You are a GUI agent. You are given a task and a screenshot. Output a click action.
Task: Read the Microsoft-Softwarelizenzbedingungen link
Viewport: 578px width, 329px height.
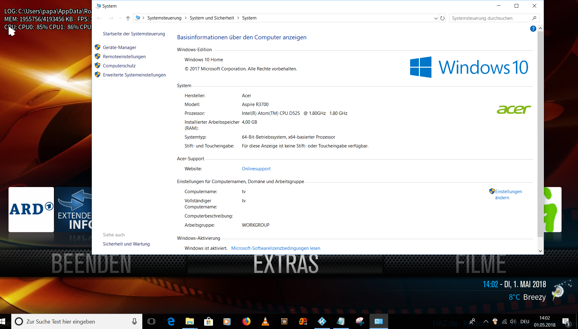pyautogui.click(x=276, y=248)
